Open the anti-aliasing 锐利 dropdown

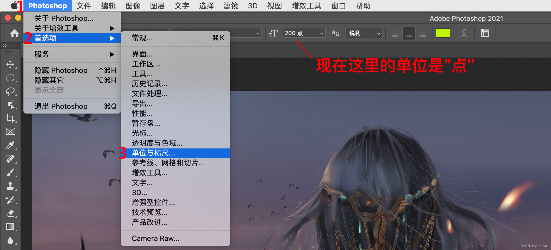click(364, 33)
